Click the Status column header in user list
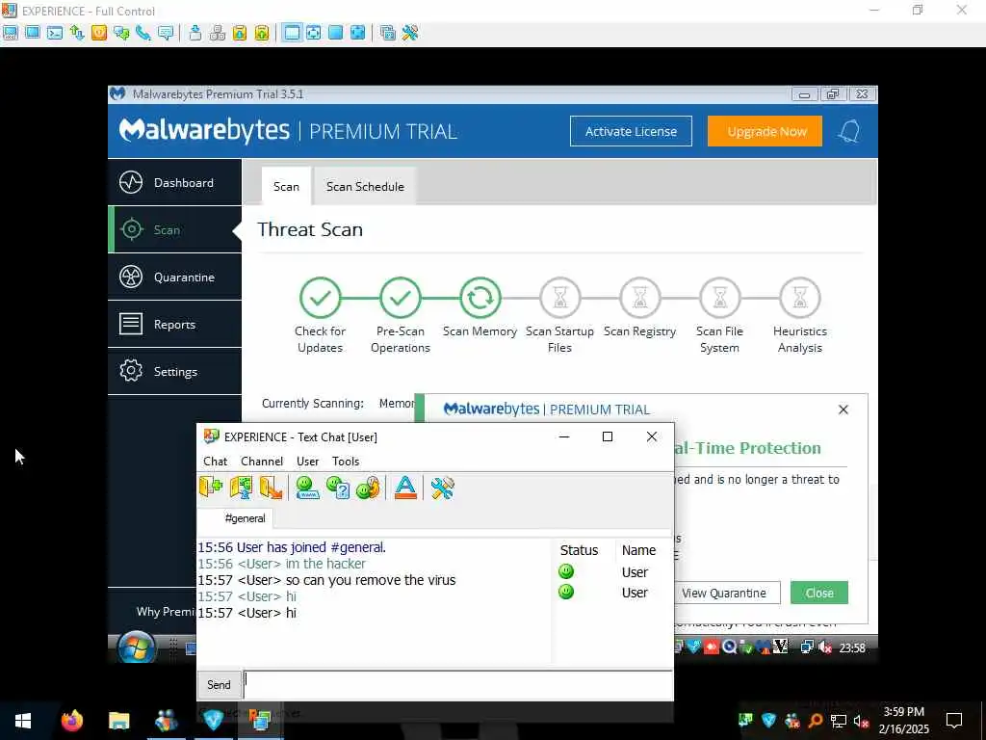The height and width of the screenshot is (740, 986). point(579,550)
